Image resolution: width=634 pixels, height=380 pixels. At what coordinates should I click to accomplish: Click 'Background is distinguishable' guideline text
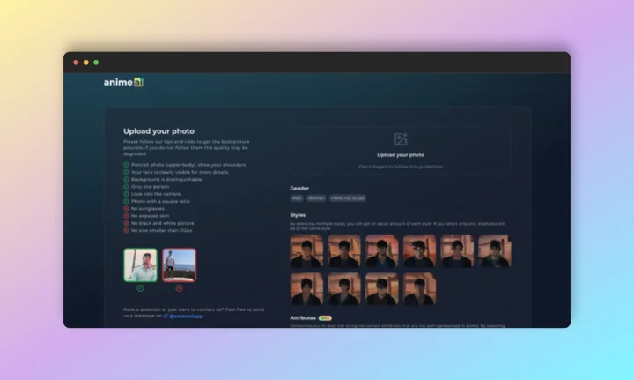coord(166,179)
